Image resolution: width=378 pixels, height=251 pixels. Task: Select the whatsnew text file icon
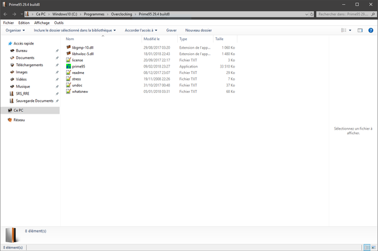pyautogui.click(x=69, y=91)
